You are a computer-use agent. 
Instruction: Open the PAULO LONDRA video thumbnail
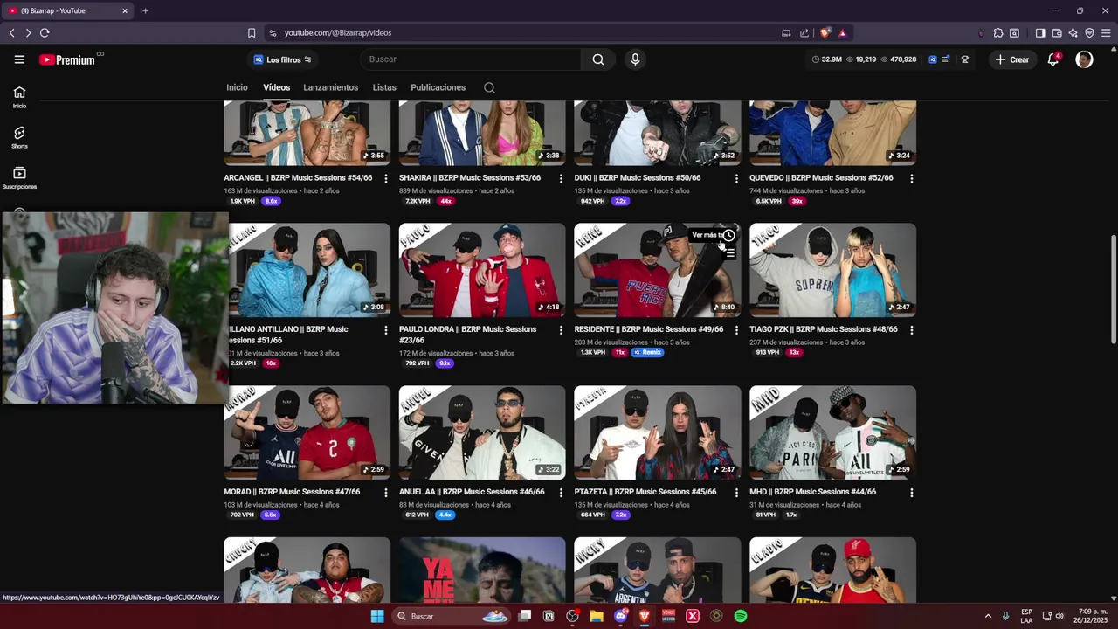coord(482,270)
